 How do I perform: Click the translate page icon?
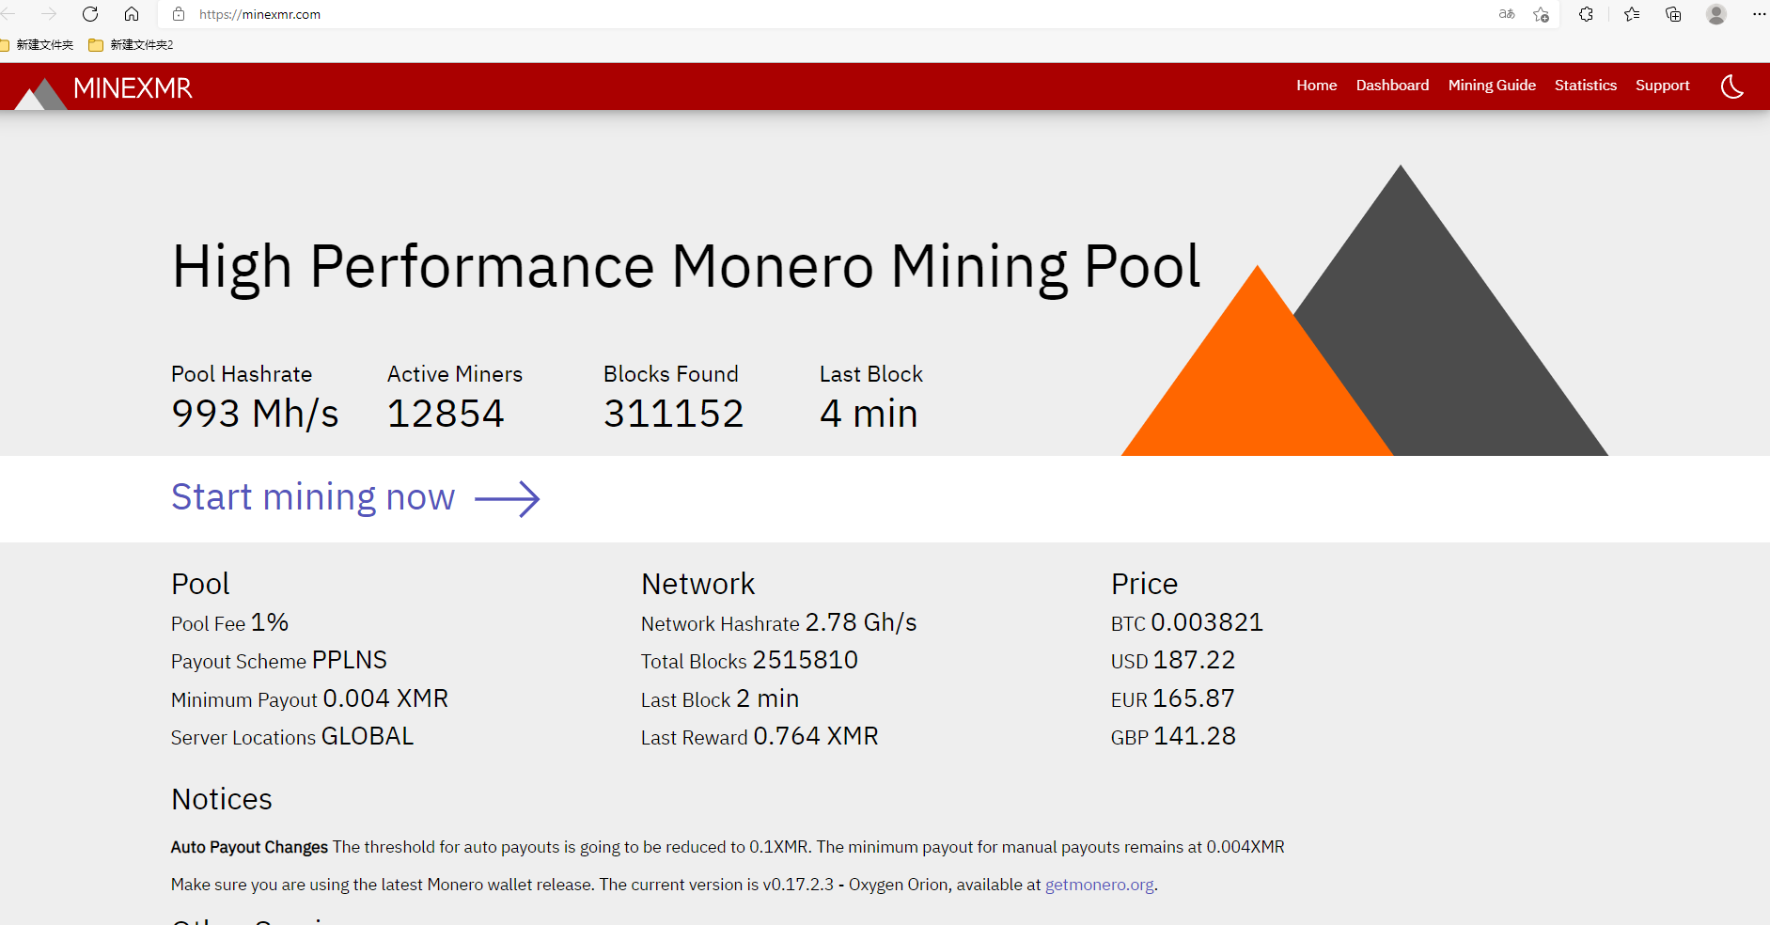[1507, 14]
